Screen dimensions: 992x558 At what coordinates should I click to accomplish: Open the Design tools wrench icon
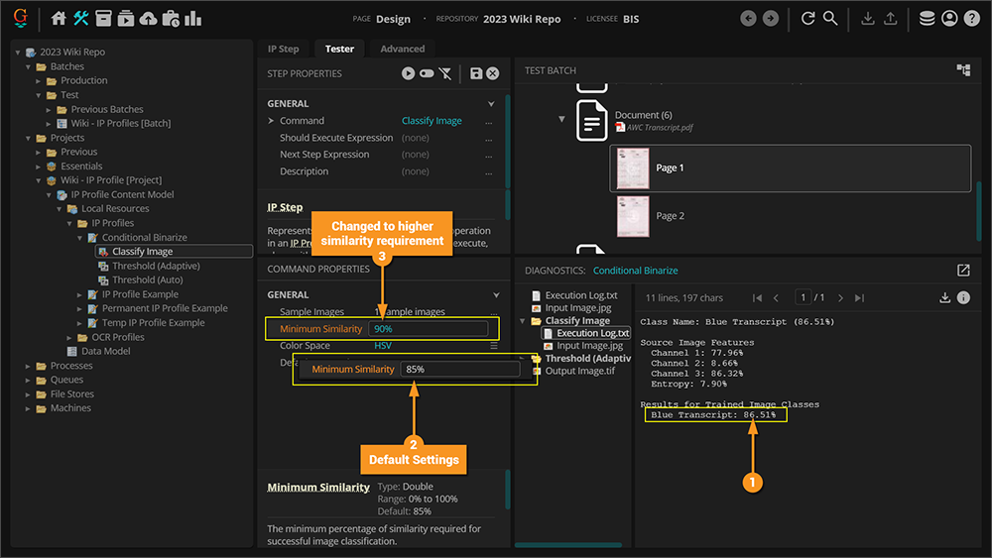click(81, 19)
